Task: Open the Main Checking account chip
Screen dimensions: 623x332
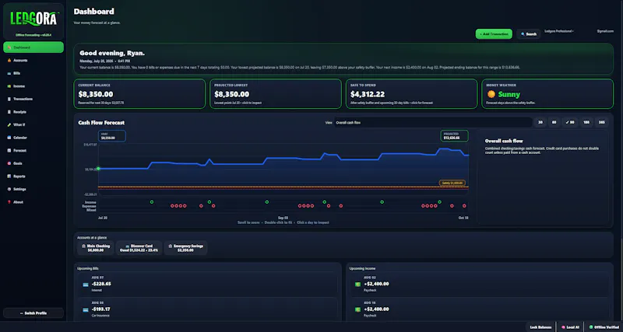Action: coord(96,248)
